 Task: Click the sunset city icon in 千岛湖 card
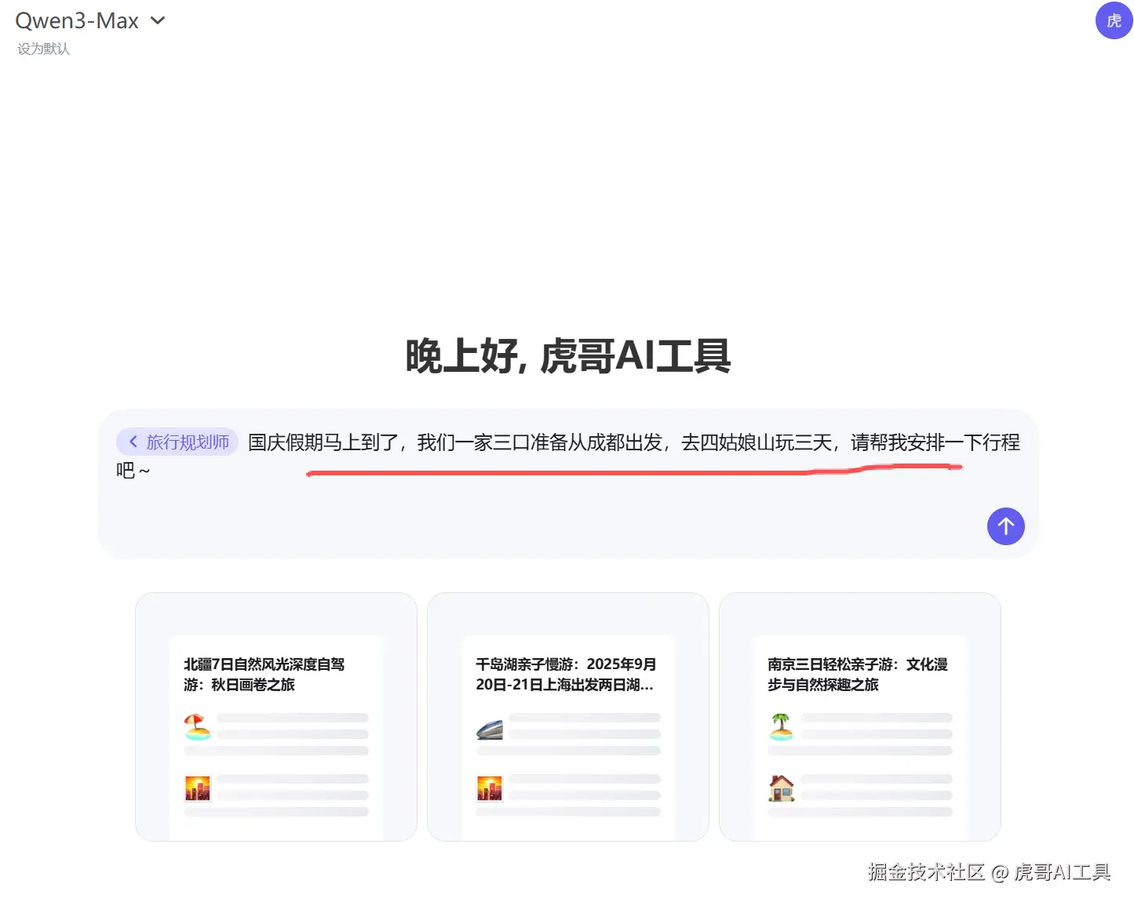pyautogui.click(x=490, y=788)
